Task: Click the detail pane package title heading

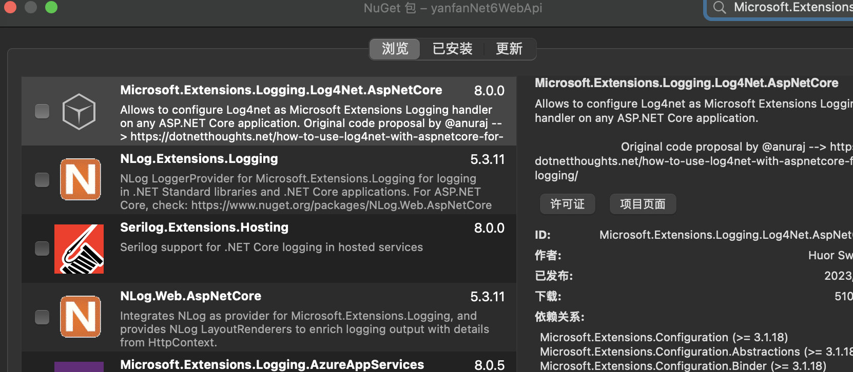Action: pos(687,83)
